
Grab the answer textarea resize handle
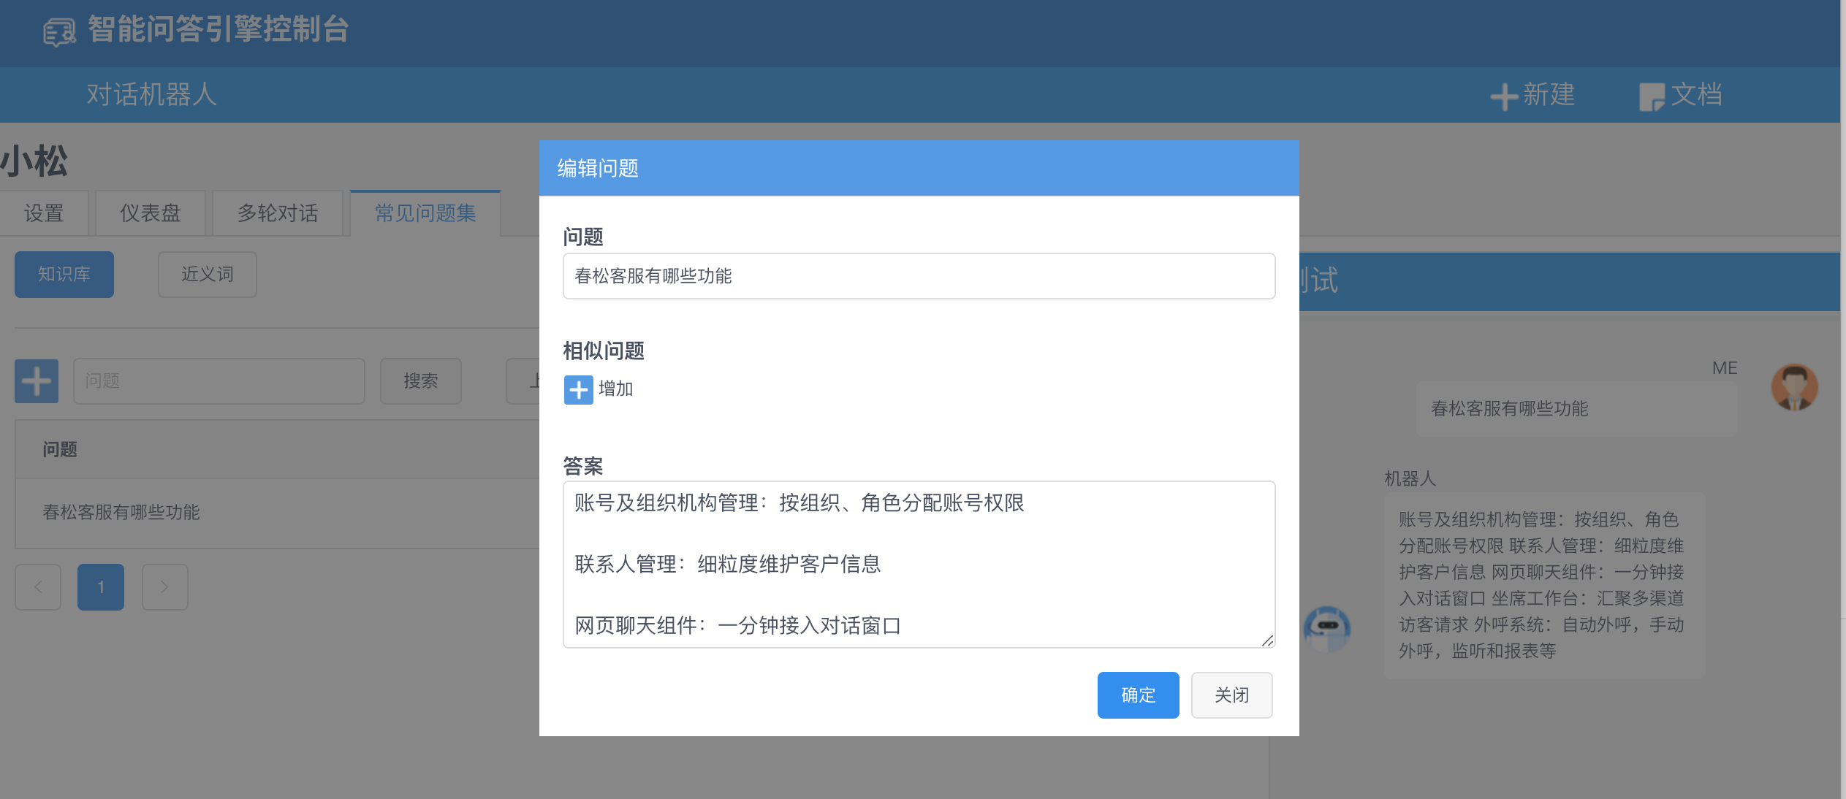[x=1267, y=641]
